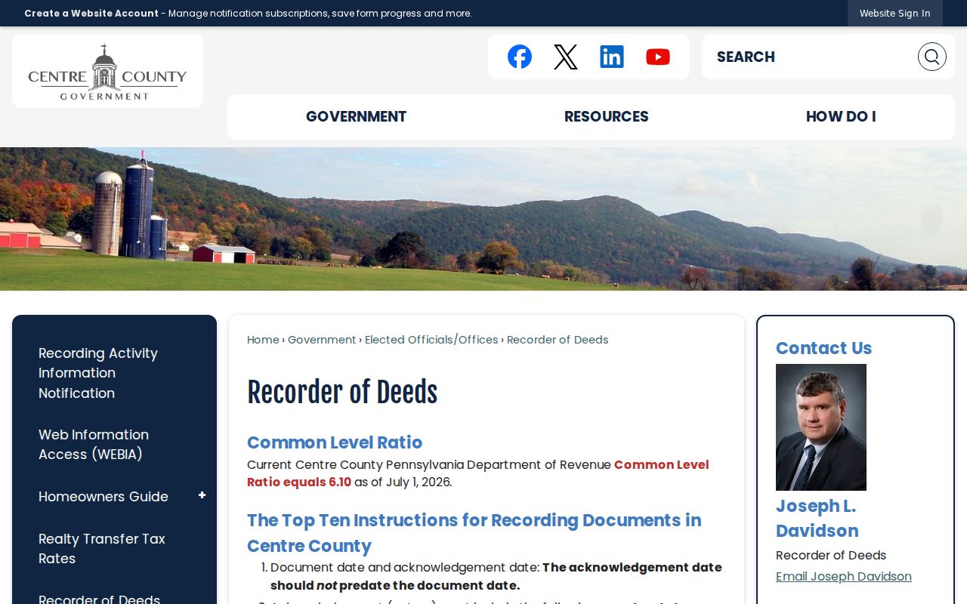Click Create a Website Account link
Image resolution: width=967 pixels, height=604 pixels.
pos(91,14)
